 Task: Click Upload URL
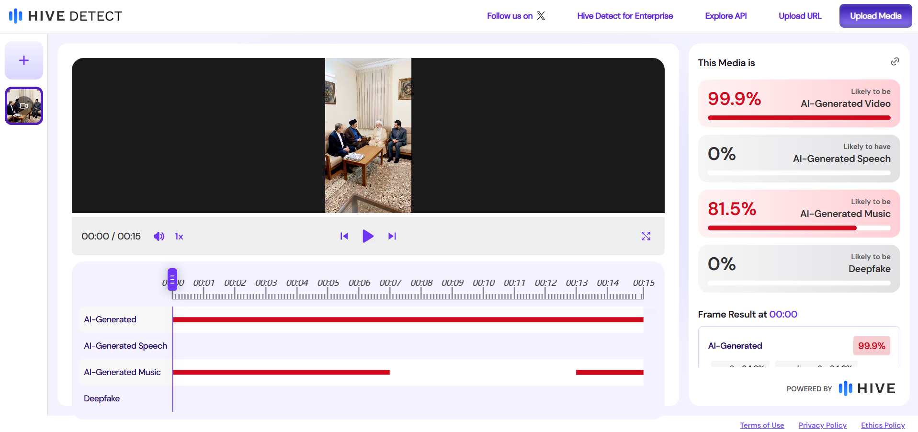[800, 16]
